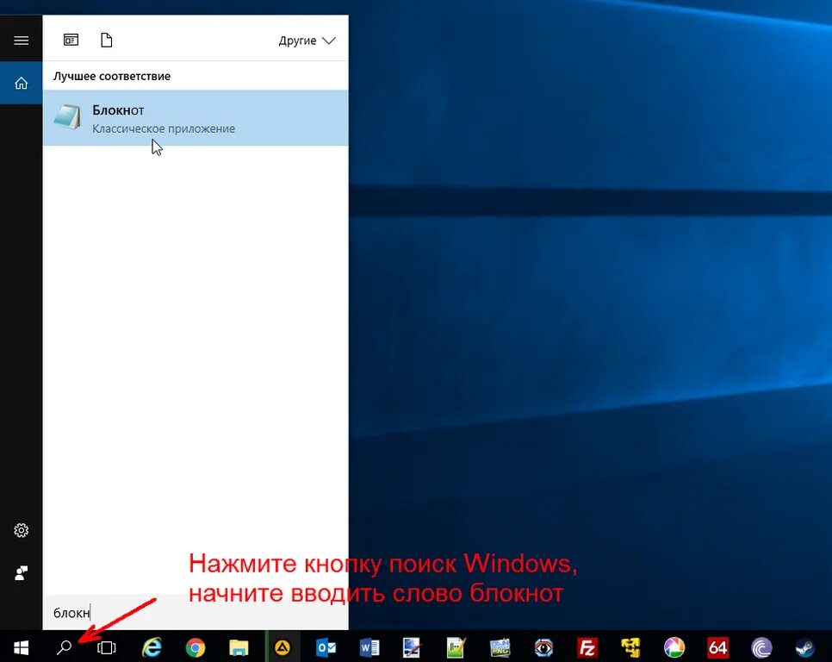Open the search Home view

21,82
